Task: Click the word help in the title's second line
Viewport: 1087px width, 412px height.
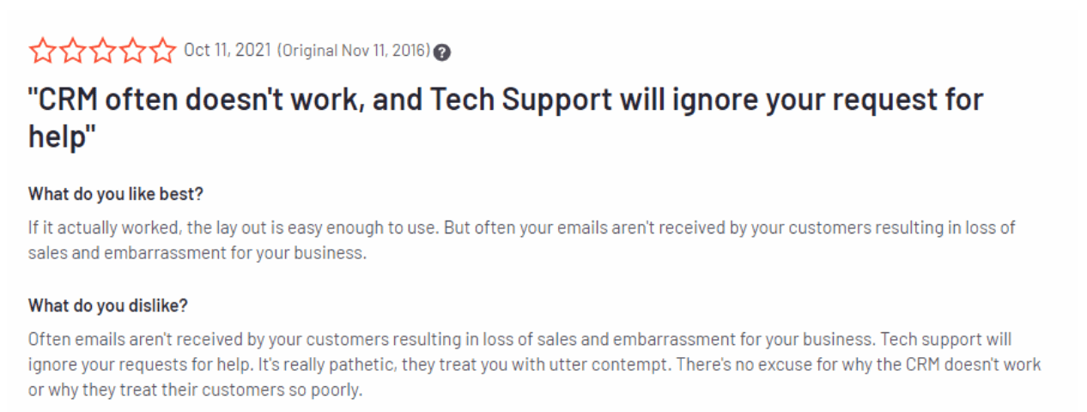Action: click(x=60, y=136)
